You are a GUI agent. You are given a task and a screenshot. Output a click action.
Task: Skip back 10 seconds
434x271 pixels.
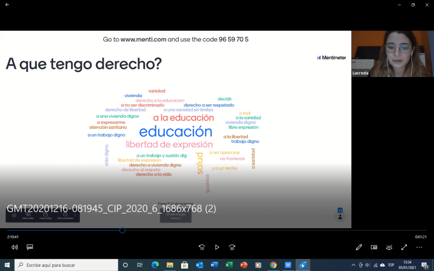pos(202,247)
